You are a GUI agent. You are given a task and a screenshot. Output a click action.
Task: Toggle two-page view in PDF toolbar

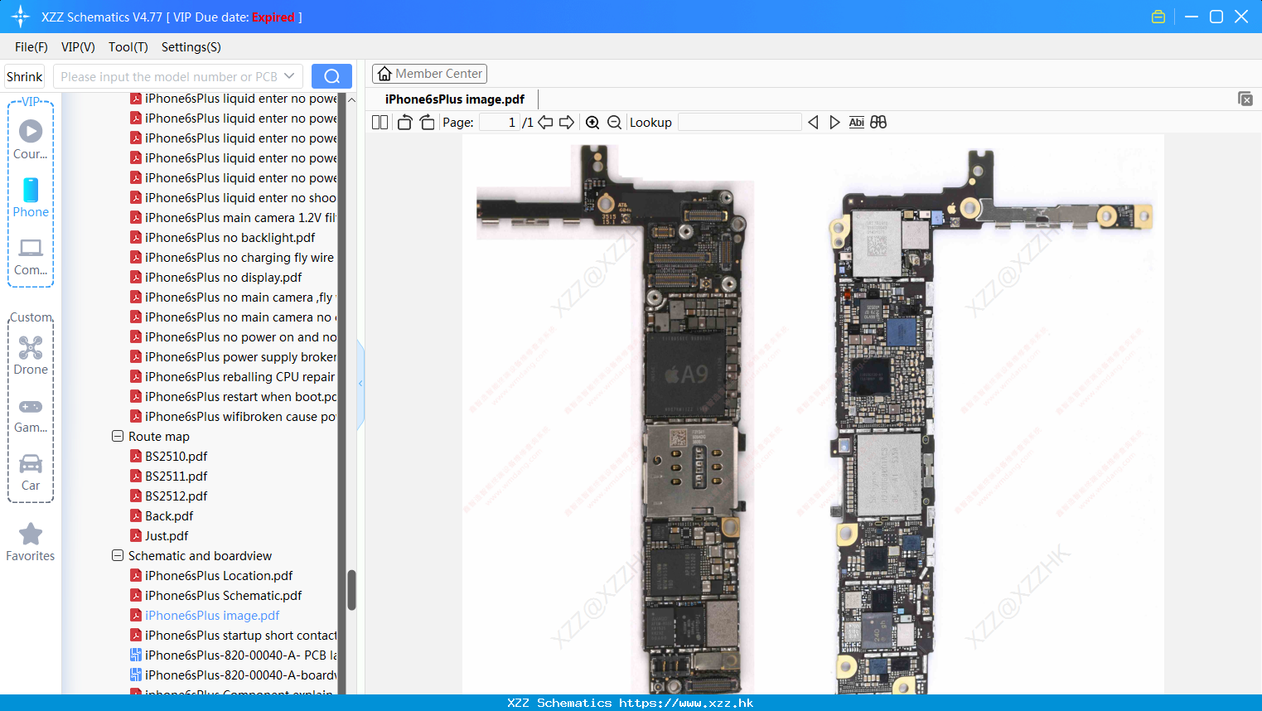(x=380, y=123)
